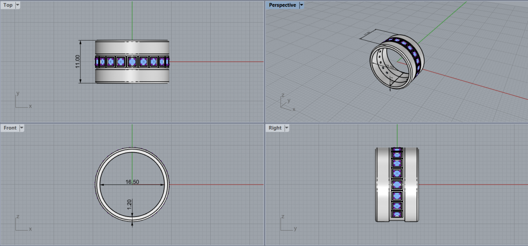Expand the Right viewport dropdown arrow
Image resolution: width=528 pixels, height=246 pixels.
(x=287, y=128)
